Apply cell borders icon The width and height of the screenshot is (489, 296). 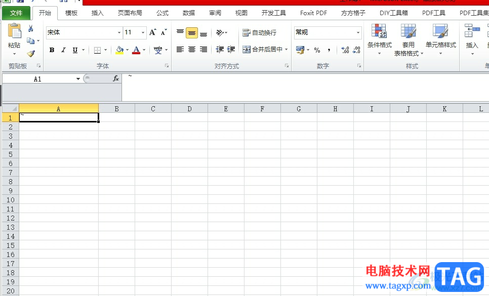coord(97,50)
